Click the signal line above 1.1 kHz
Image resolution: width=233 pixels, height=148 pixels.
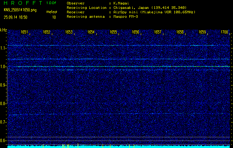pos(119,45)
